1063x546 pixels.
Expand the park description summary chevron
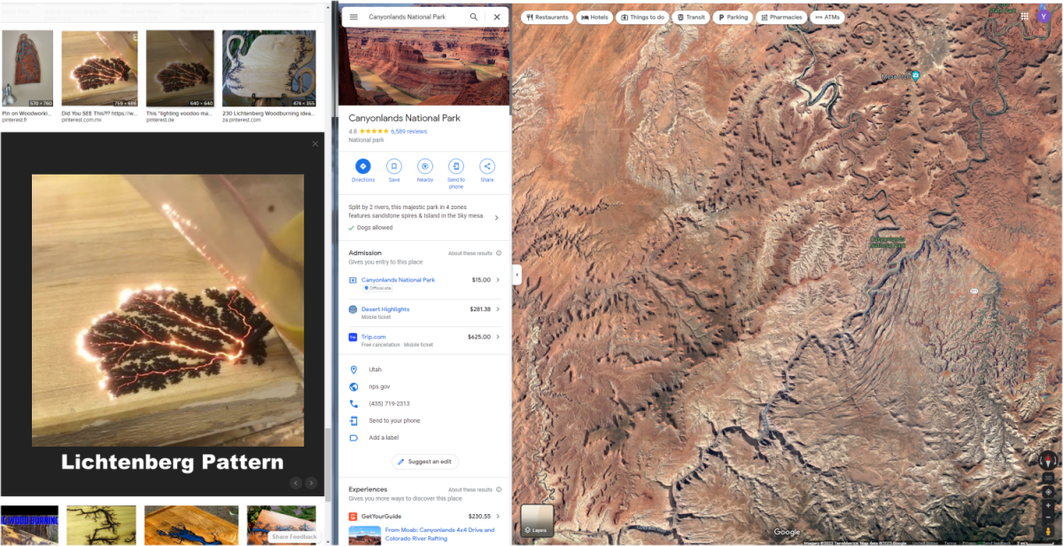click(496, 217)
